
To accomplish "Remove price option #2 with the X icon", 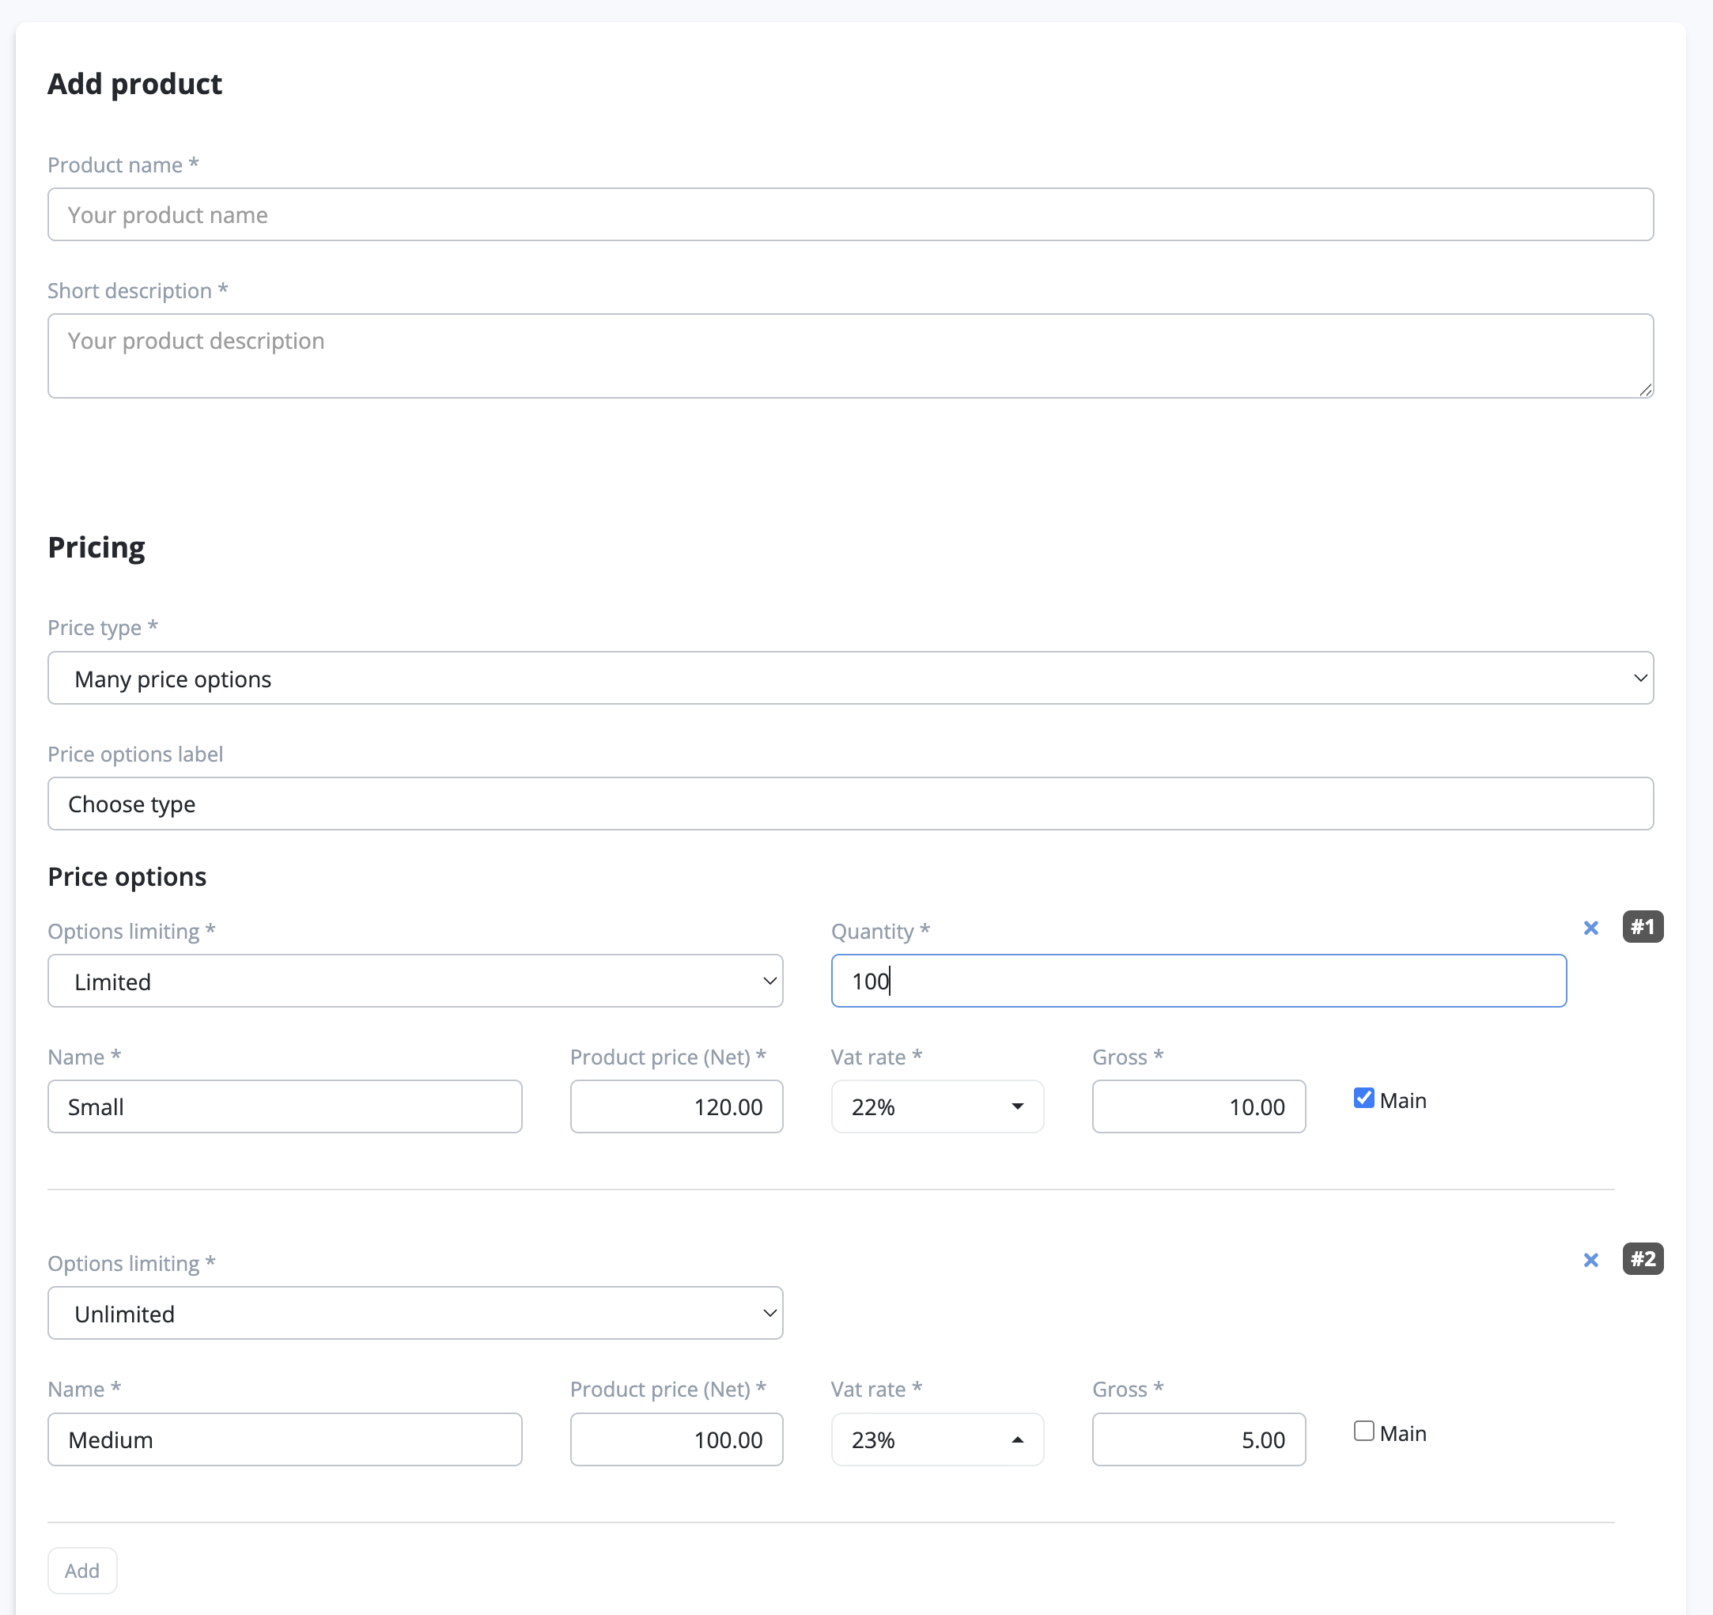I will [1590, 1260].
